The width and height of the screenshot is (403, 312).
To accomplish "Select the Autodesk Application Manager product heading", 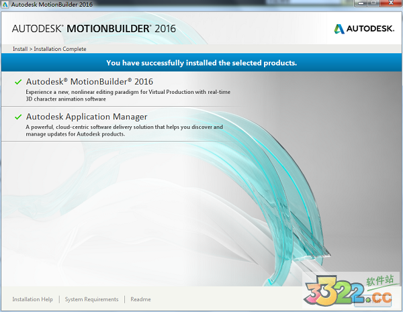I will tap(87, 117).
